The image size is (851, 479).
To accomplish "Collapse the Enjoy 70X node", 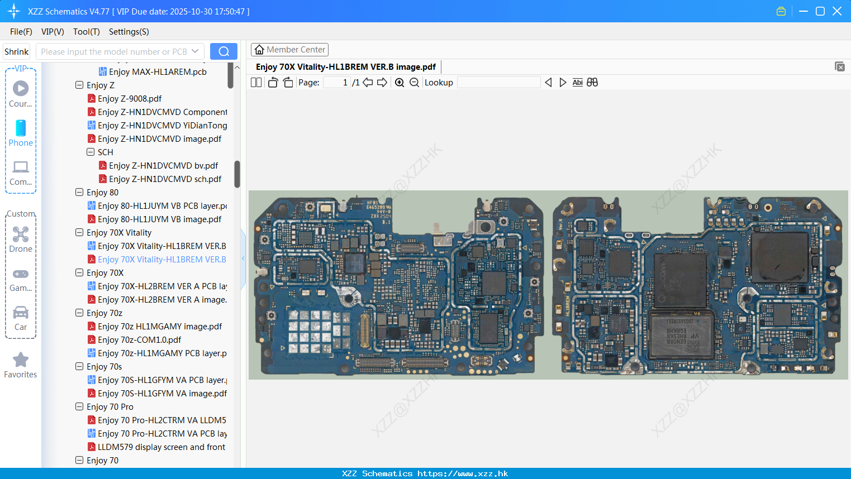I will (79, 272).
